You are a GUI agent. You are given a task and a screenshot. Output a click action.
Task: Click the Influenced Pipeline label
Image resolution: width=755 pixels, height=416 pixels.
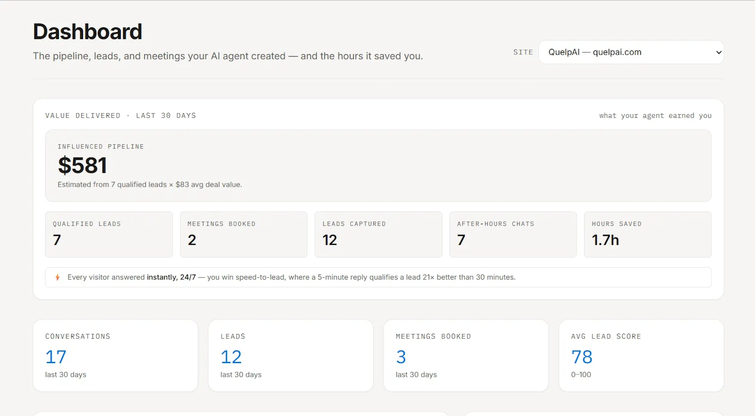click(101, 147)
